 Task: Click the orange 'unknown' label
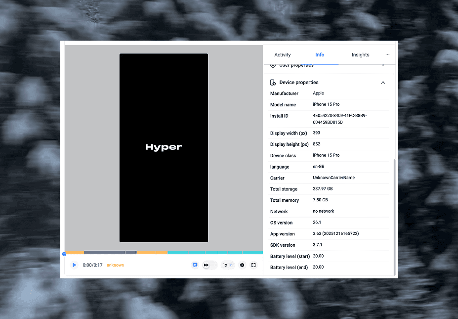coord(116,265)
